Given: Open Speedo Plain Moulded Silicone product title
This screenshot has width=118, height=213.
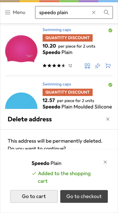Looking at the screenshot, I should pyautogui.click(x=77, y=107).
